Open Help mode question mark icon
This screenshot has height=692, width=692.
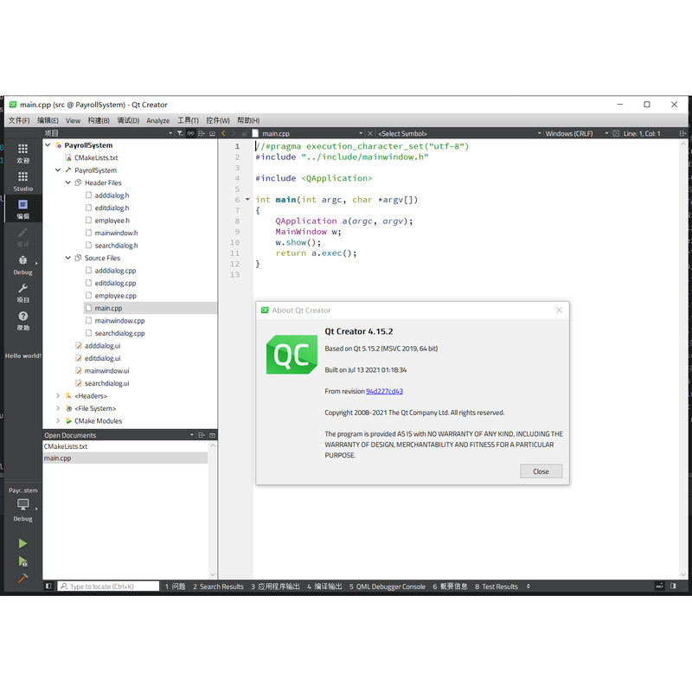[x=23, y=316]
